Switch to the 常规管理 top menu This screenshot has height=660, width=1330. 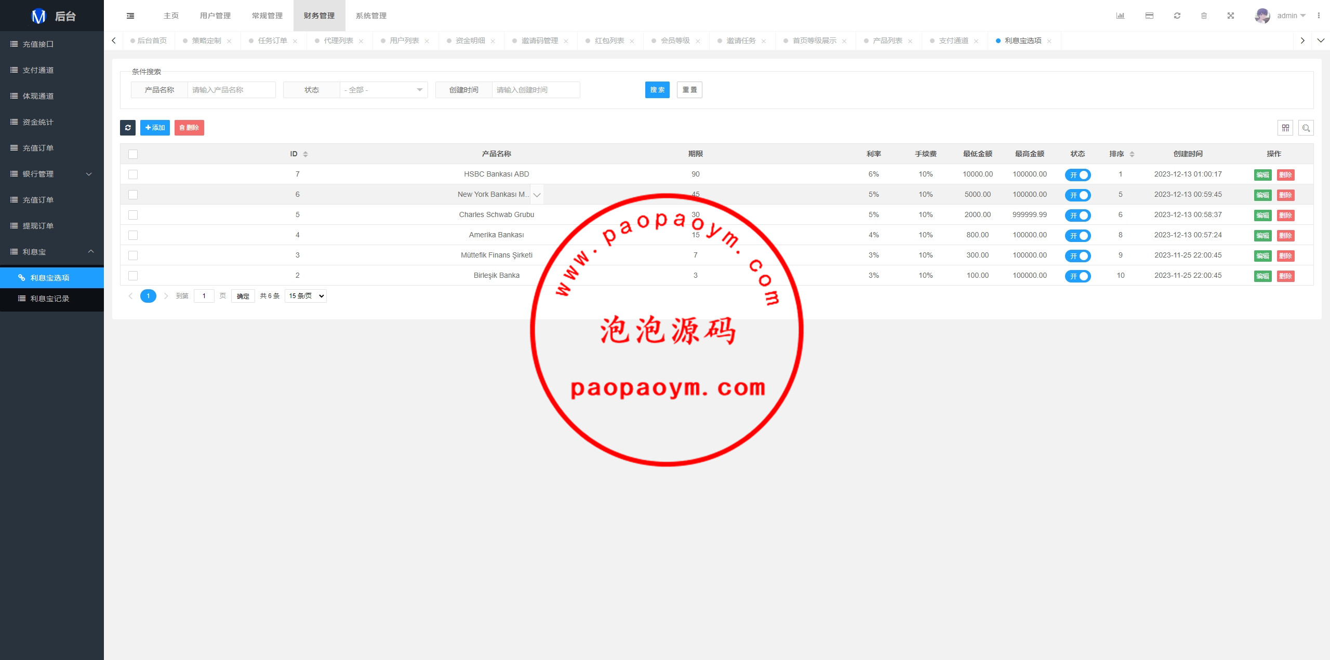(267, 16)
